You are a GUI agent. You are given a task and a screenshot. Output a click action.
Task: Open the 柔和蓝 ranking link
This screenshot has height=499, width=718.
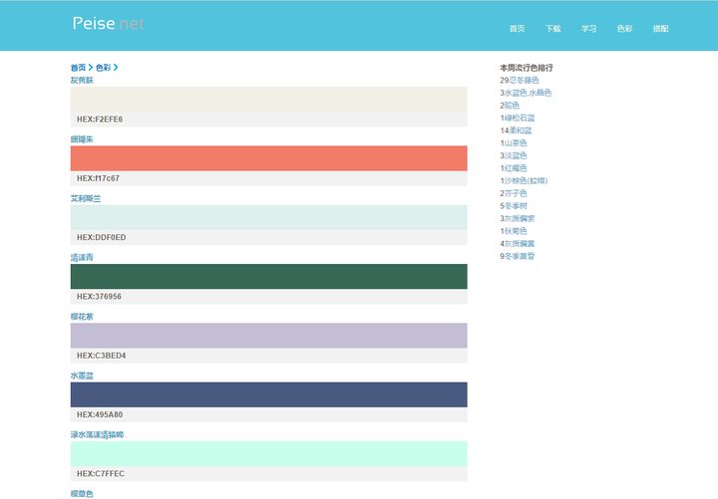[x=521, y=130]
